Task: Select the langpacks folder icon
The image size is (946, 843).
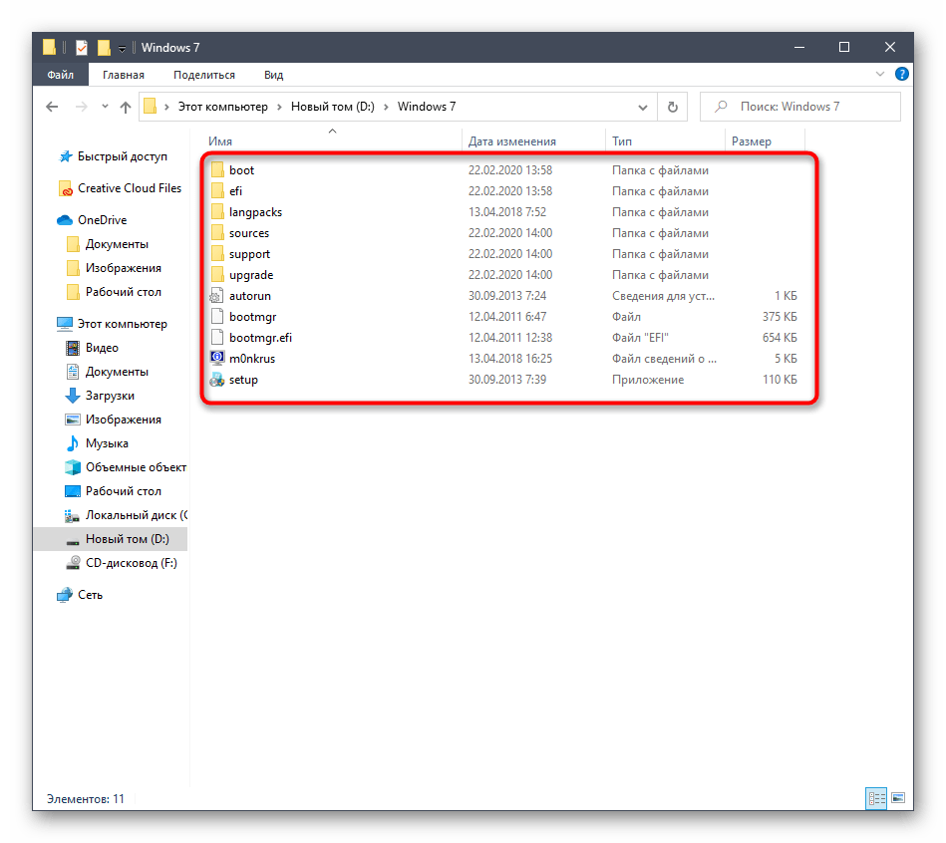Action: (217, 212)
